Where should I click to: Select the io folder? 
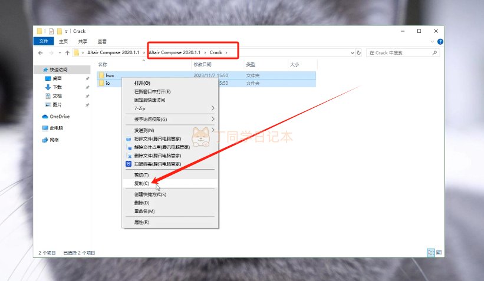tap(108, 83)
